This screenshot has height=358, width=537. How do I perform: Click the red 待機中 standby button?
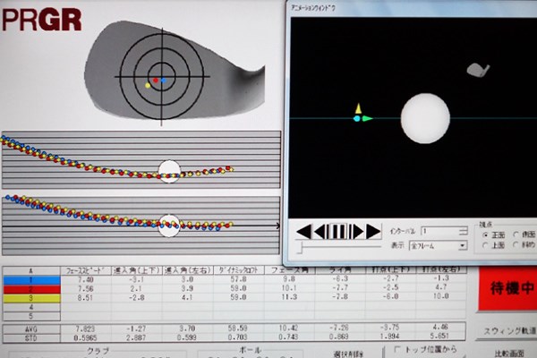507,288
